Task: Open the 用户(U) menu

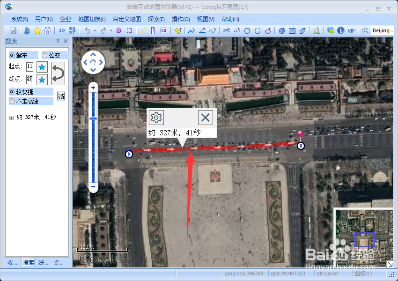Action: (44, 19)
